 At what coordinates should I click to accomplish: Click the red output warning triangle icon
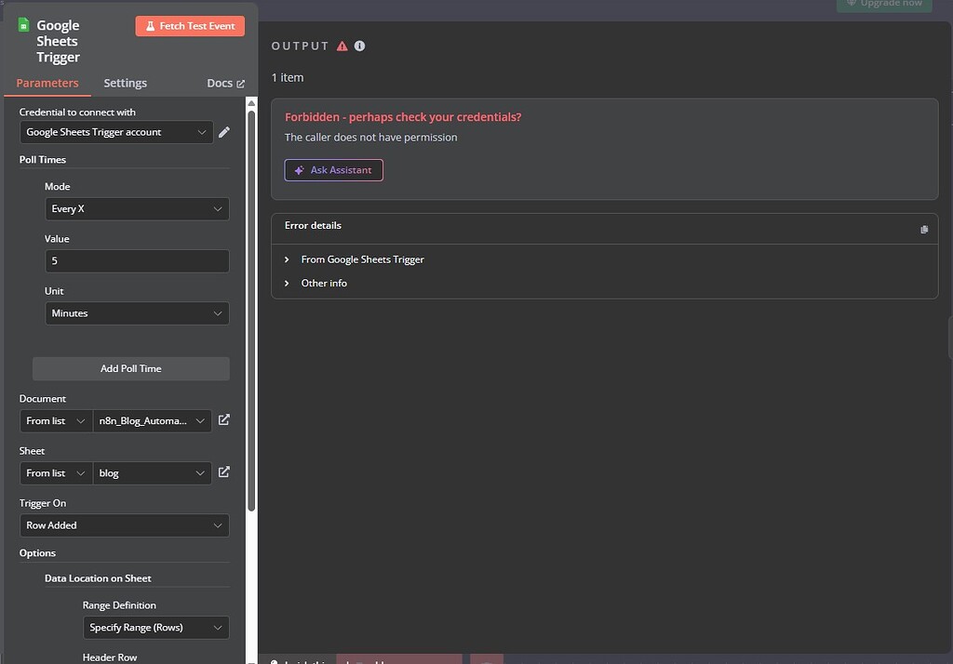[342, 46]
